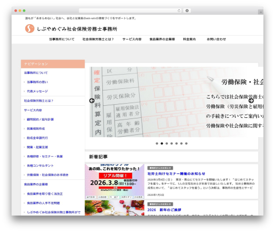Screen dimensions: 275x232
Task: Click category tag above 新年のご挨拶 title
Action: [160, 204]
